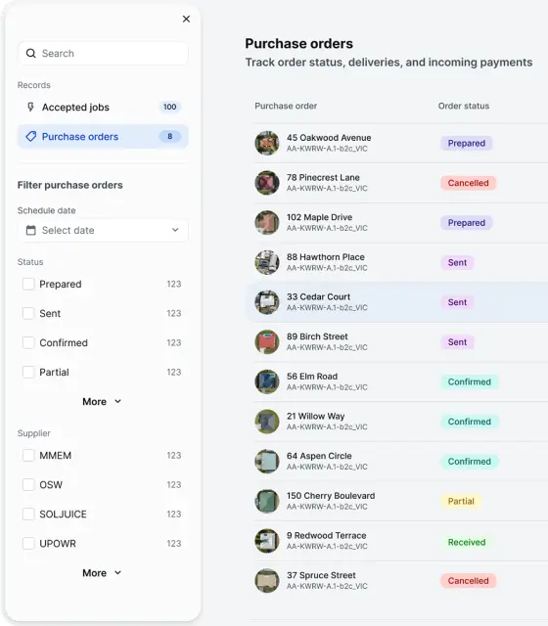Expand More under Supplier filters

pos(102,573)
